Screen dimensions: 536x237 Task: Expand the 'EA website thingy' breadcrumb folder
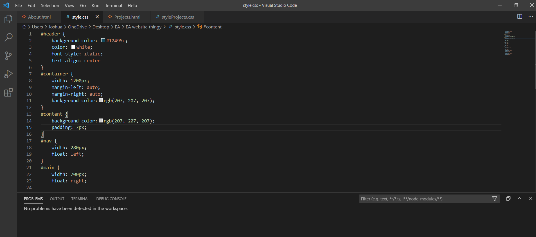pyautogui.click(x=143, y=27)
